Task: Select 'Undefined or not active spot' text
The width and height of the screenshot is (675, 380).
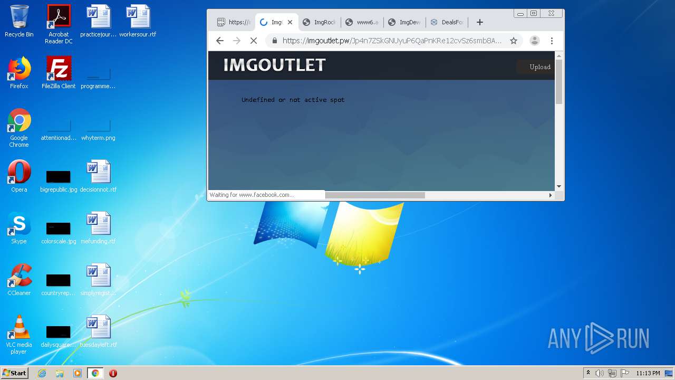Action: coord(293,100)
